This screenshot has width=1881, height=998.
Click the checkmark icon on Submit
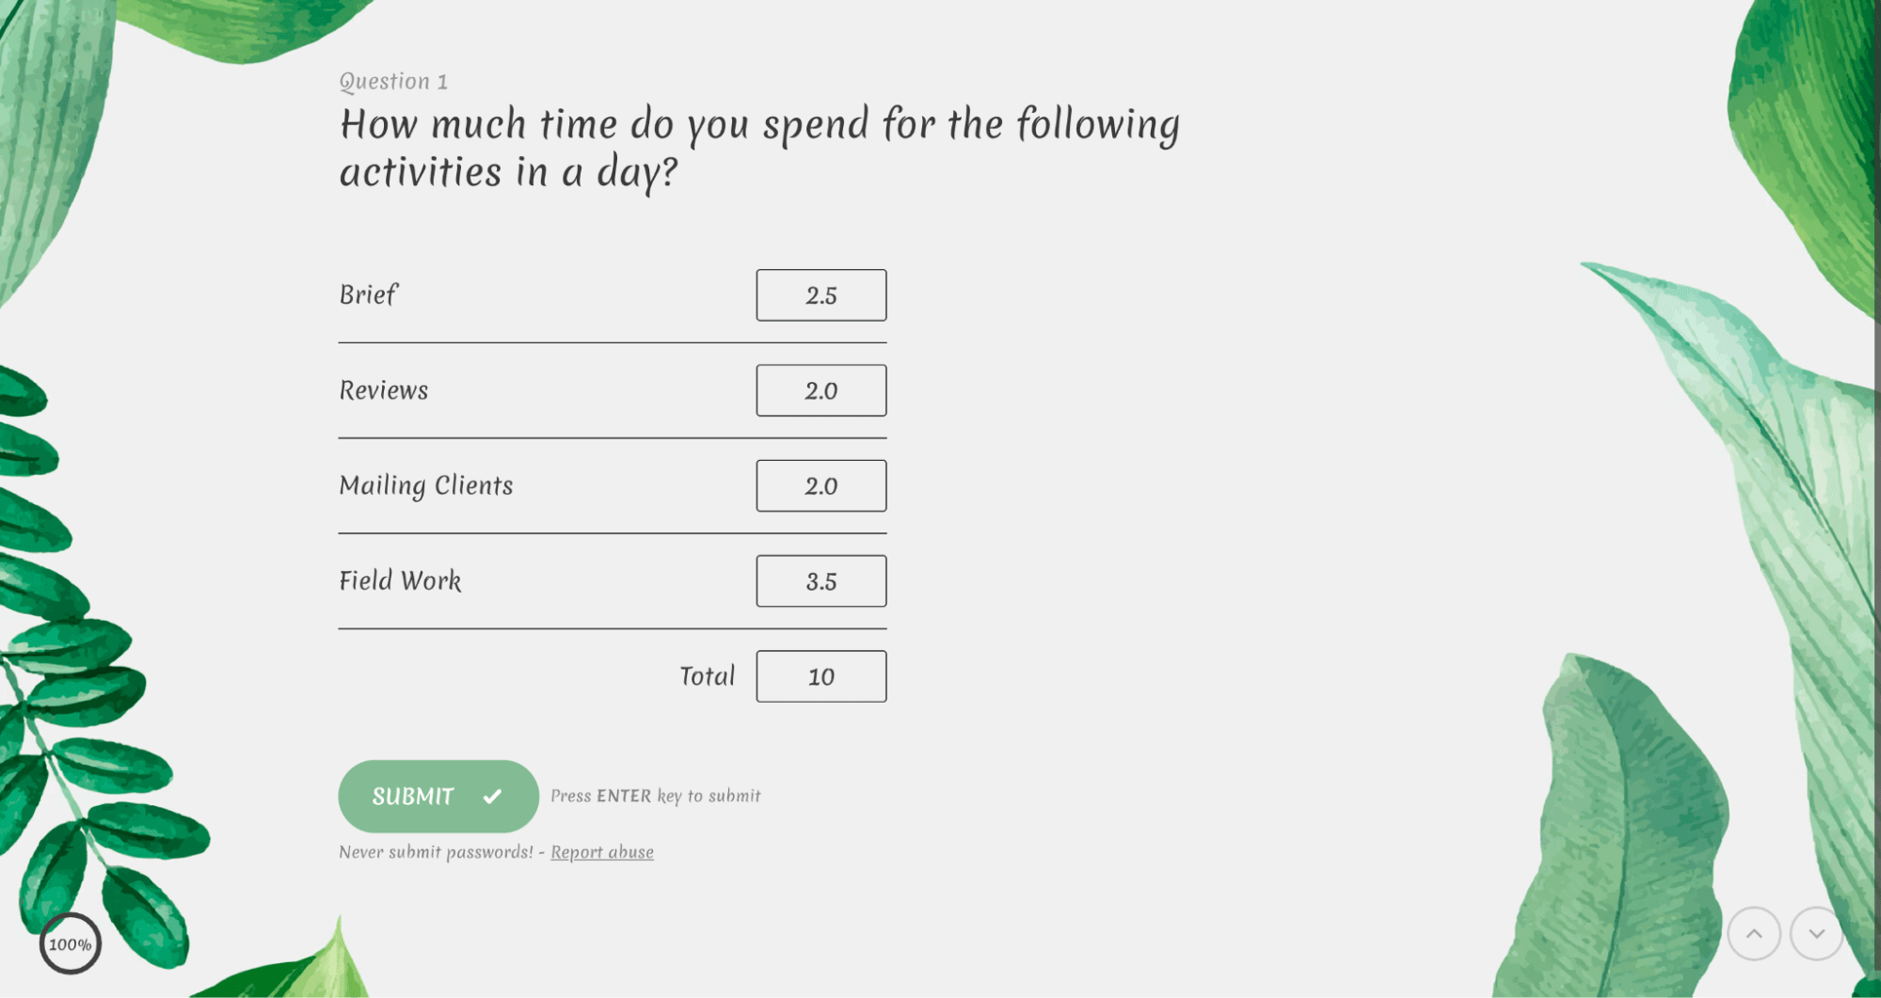click(492, 797)
